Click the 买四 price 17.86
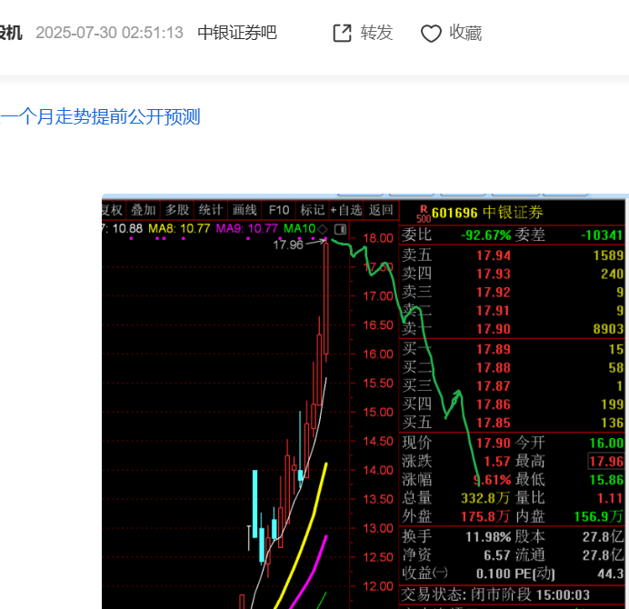629x609 pixels. pos(494,404)
